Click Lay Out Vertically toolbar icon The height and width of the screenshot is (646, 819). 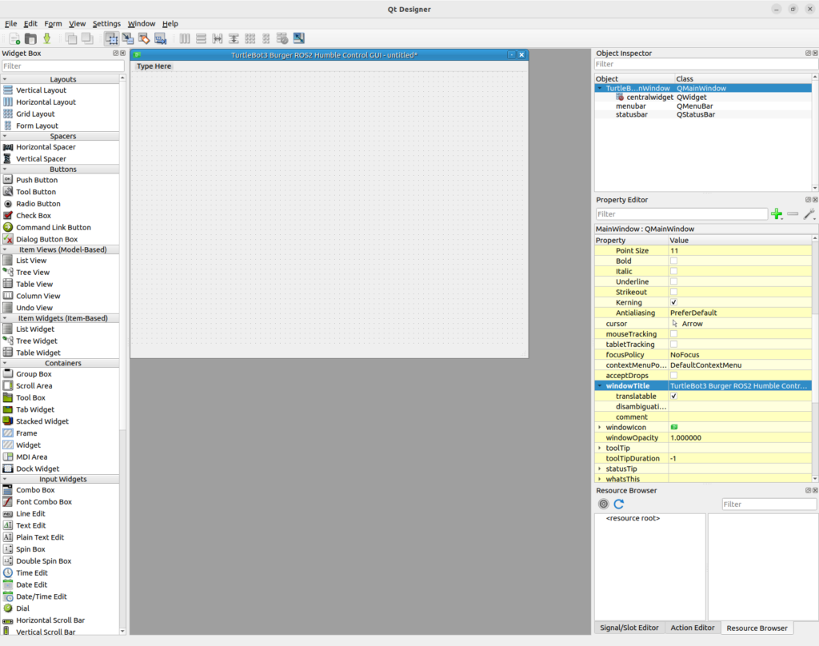pyautogui.click(x=201, y=38)
